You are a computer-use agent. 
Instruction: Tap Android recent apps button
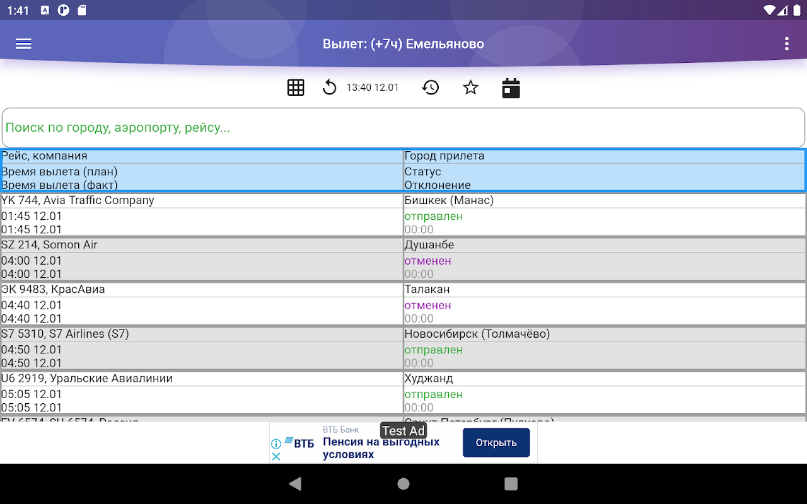(511, 484)
